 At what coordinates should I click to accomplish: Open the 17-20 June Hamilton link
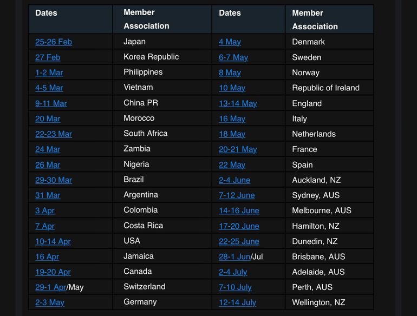pyautogui.click(x=239, y=226)
